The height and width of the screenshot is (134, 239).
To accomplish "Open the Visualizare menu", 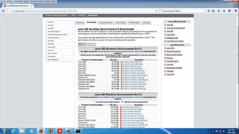I will (18, 1).
